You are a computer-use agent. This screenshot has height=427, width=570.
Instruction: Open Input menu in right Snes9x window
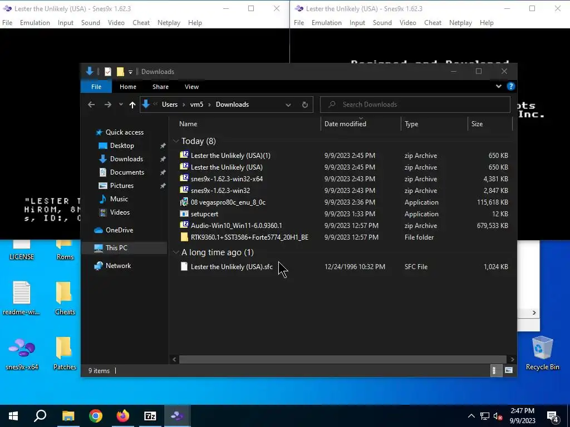[357, 22]
